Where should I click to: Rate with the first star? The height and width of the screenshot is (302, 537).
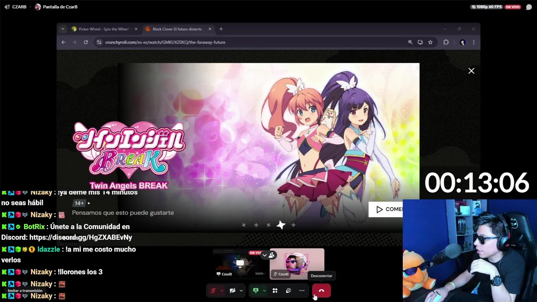pos(244,225)
